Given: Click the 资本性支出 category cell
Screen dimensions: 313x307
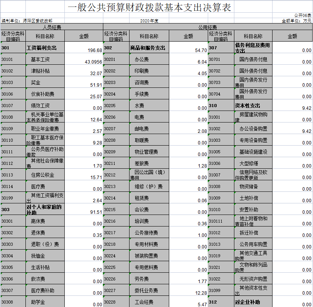Looking at the screenshot, I should click(x=253, y=106).
